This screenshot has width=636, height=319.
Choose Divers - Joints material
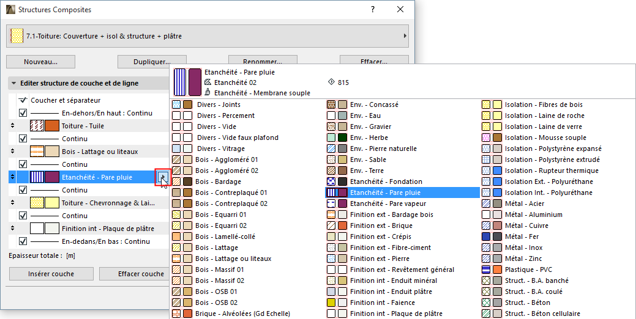(219, 105)
